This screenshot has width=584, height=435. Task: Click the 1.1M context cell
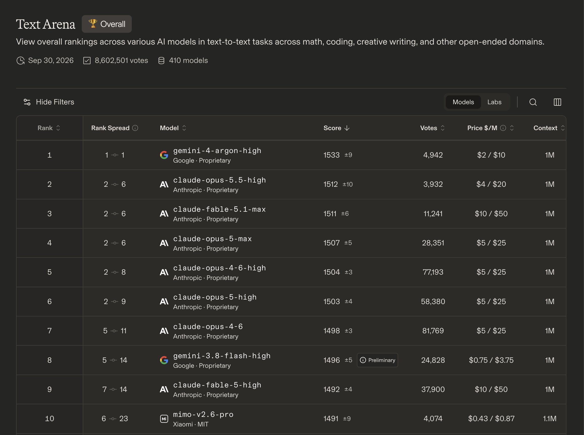549,419
